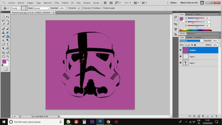Image resolution: width=222 pixels, height=125 pixels.
Task: Hide the Capa 2 layer
Action: [180, 63]
